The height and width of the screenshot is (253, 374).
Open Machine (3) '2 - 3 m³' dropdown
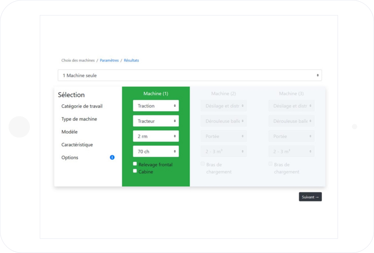pos(291,151)
